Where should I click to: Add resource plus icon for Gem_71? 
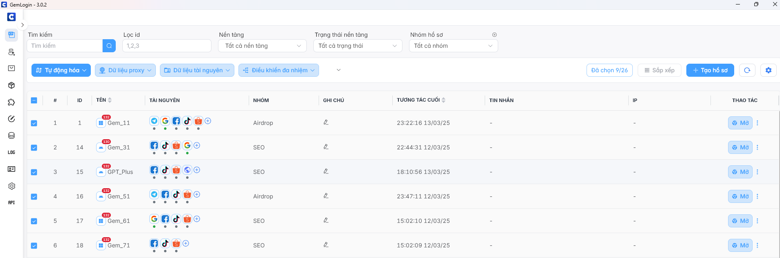point(186,243)
